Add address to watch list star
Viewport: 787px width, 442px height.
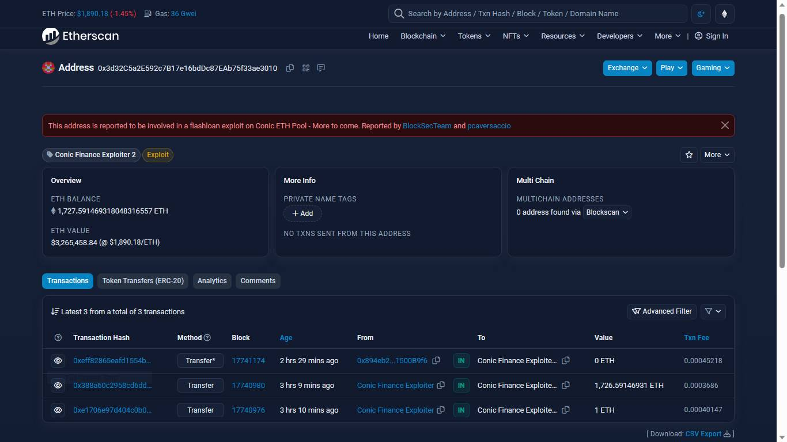689,155
